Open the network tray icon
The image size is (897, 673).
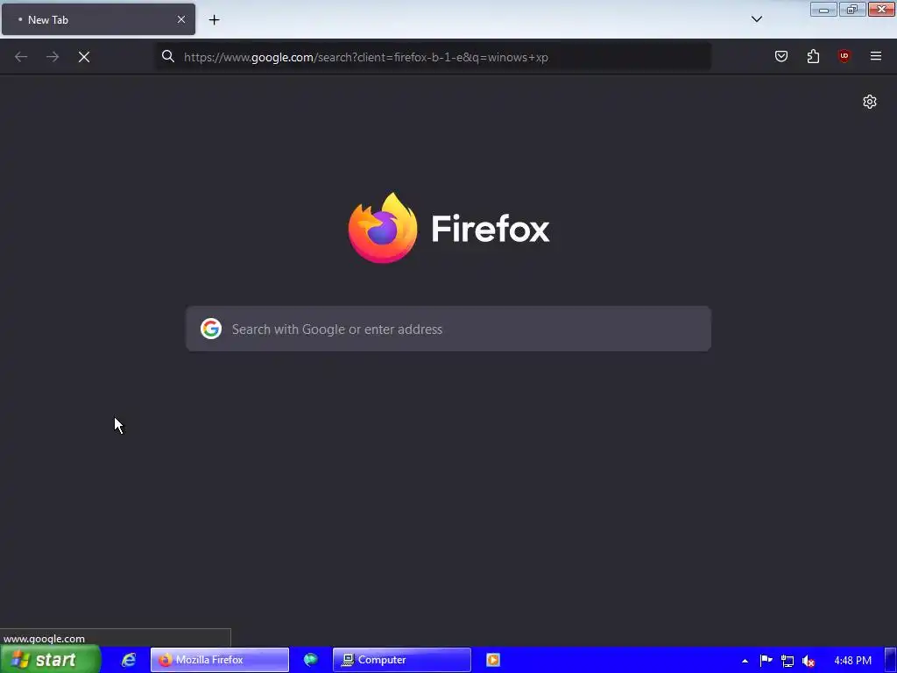pyautogui.click(x=788, y=661)
